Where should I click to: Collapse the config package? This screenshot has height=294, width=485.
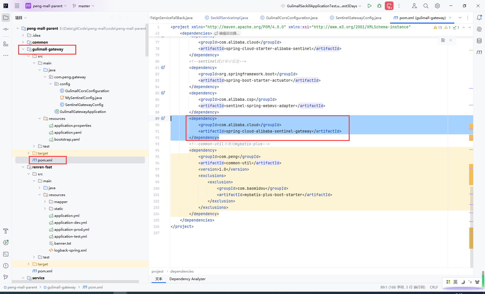pyautogui.click(x=51, y=84)
